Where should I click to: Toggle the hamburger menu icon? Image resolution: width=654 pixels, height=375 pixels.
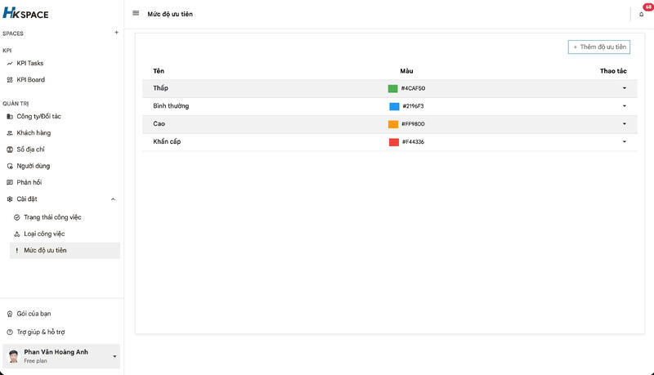pos(136,13)
